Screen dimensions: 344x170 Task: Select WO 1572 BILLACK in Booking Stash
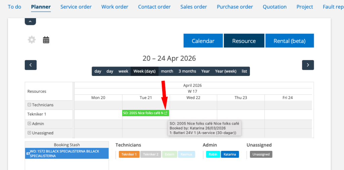pyautogui.click(x=67, y=154)
